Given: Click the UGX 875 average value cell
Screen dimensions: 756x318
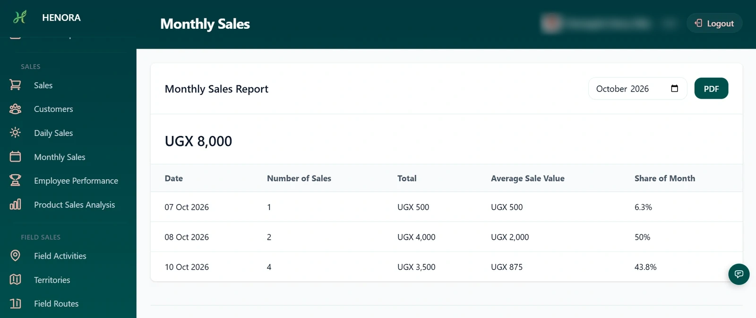Looking at the screenshot, I should click(507, 267).
